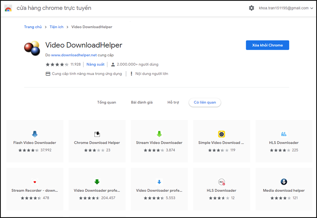
Task: Open Stream Recorder - down... title
Action: point(35,191)
